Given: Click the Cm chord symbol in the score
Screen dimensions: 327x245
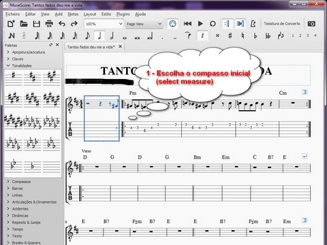Looking at the screenshot, I should coord(283,93).
